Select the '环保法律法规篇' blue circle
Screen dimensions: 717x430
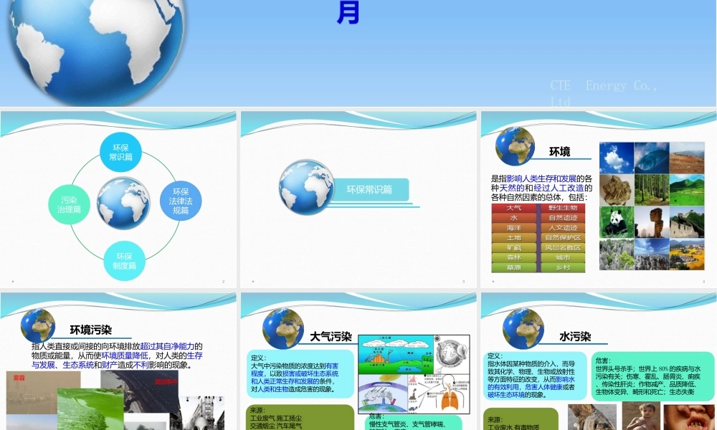point(181,201)
